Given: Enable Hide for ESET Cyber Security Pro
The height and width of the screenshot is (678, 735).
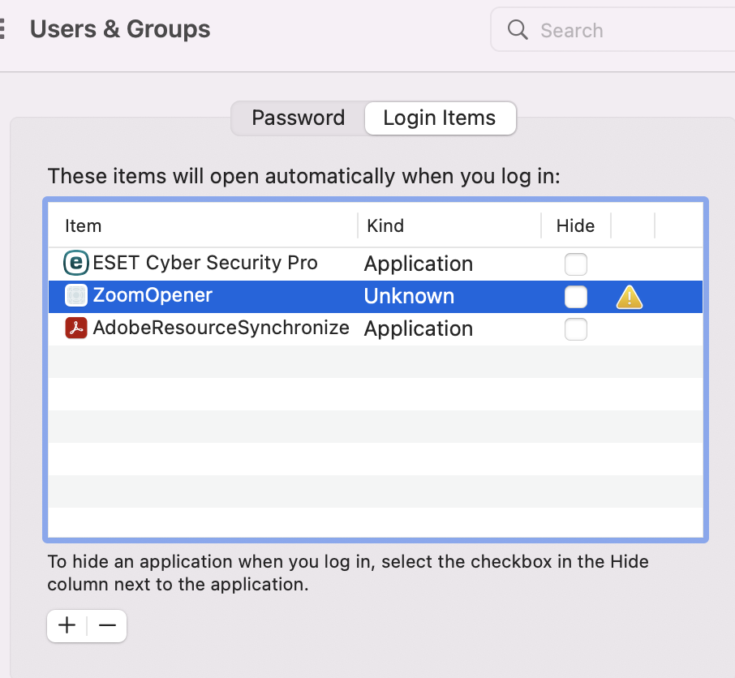Looking at the screenshot, I should click(x=575, y=264).
